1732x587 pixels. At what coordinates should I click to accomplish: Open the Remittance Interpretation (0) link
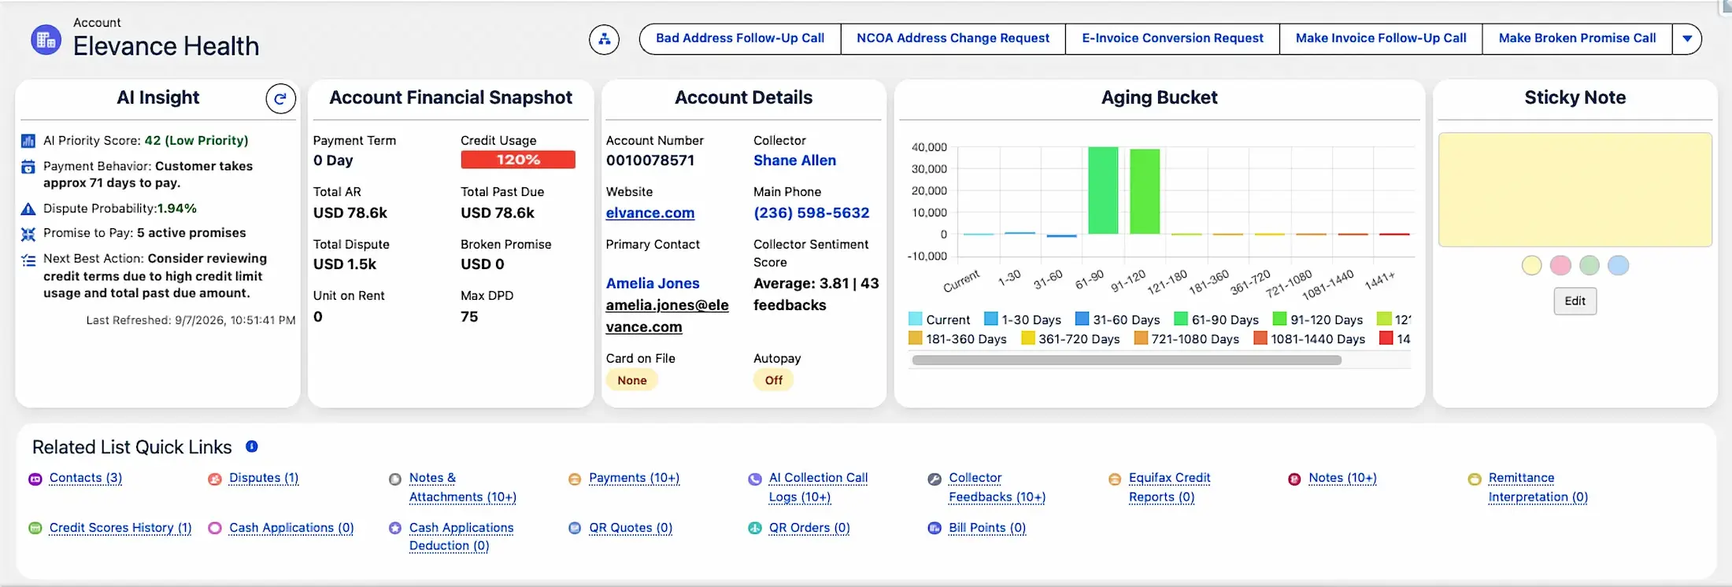(1538, 488)
